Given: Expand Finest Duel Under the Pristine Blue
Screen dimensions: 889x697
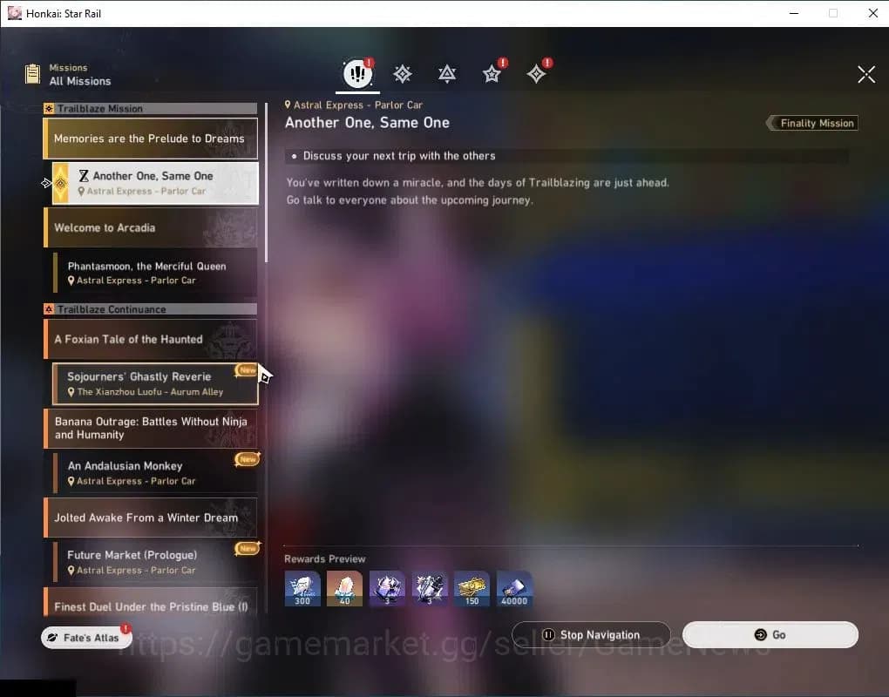Looking at the screenshot, I should [151, 603].
